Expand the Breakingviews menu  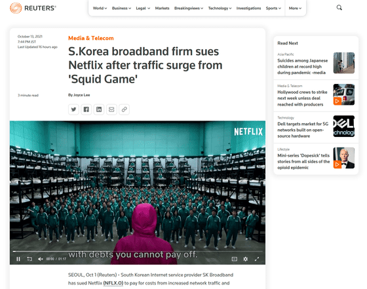pyautogui.click(x=189, y=8)
